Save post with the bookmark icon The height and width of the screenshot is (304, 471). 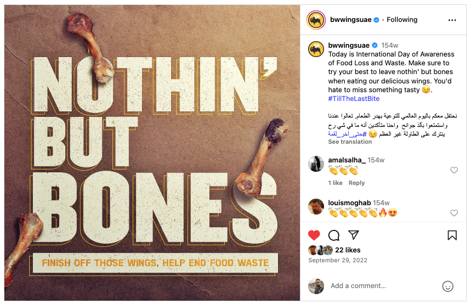pyautogui.click(x=452, y=235)
